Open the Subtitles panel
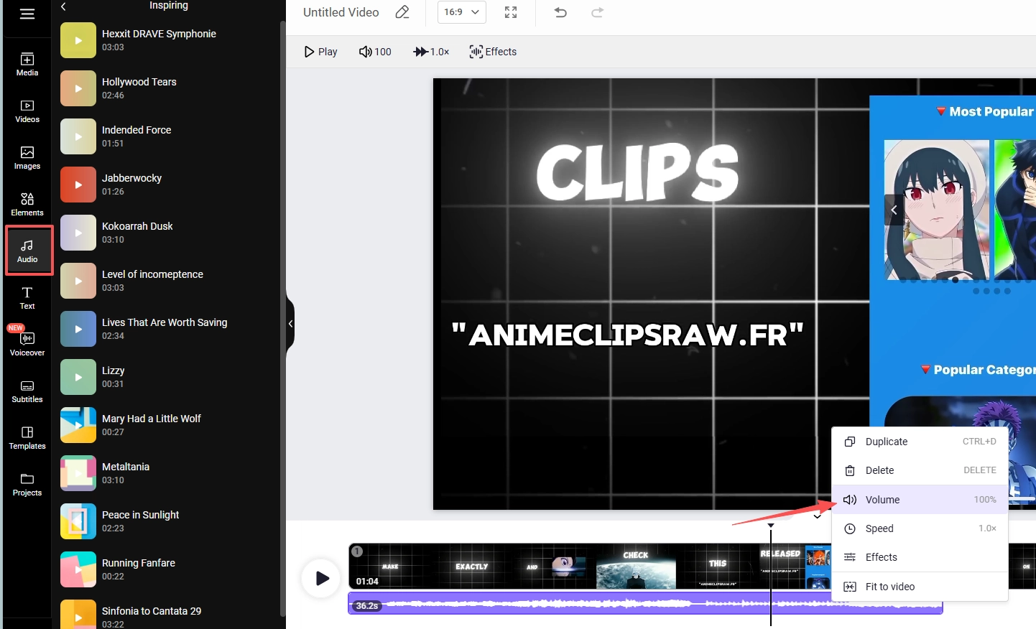1036x629 pixels. (x=27, y=391)
